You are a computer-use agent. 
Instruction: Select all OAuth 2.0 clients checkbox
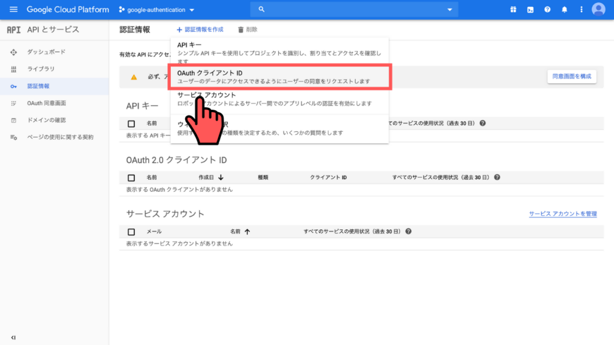pyautogui.click(x=131, y=177)
